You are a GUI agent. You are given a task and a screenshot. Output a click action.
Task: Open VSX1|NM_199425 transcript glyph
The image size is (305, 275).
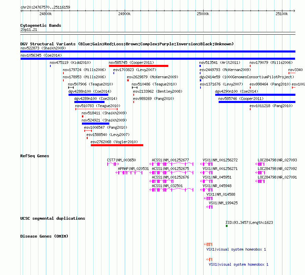coord(209,207)
